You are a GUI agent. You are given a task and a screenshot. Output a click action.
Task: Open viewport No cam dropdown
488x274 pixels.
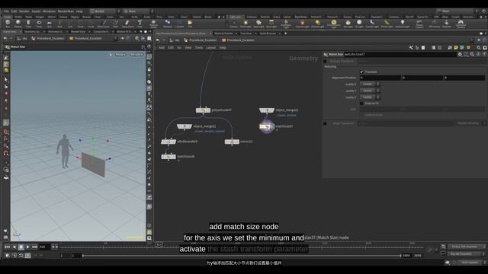pyautogui.click(x=136, y=54)
